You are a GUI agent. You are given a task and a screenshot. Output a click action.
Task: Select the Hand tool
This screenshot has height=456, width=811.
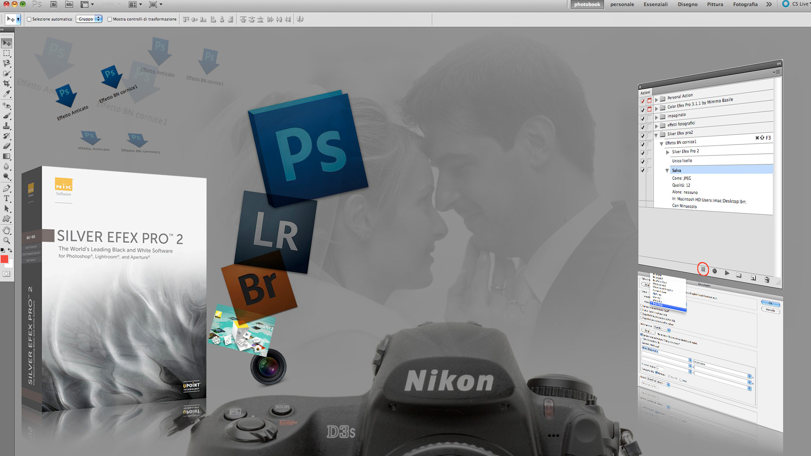7,231
